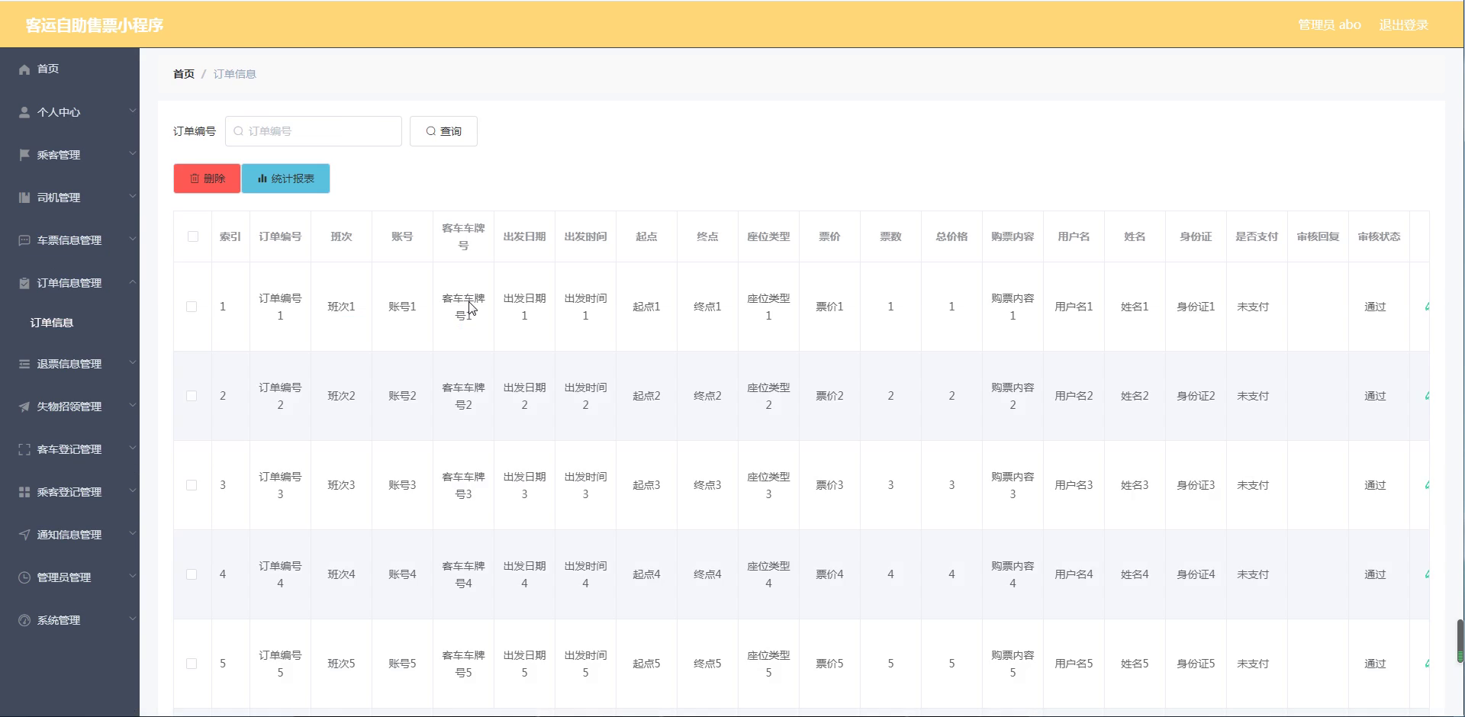Click the green edit icon in row 2
The width and height of the screenshot is (1465, 717).
pos(1427,396)
